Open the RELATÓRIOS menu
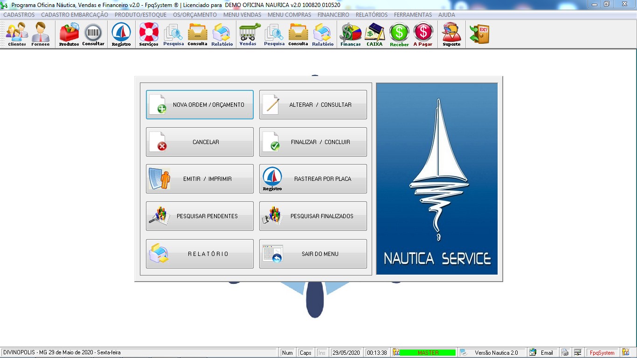Image resolution: width=637 pixels, height=358 pixels. [x=372, y=15]
